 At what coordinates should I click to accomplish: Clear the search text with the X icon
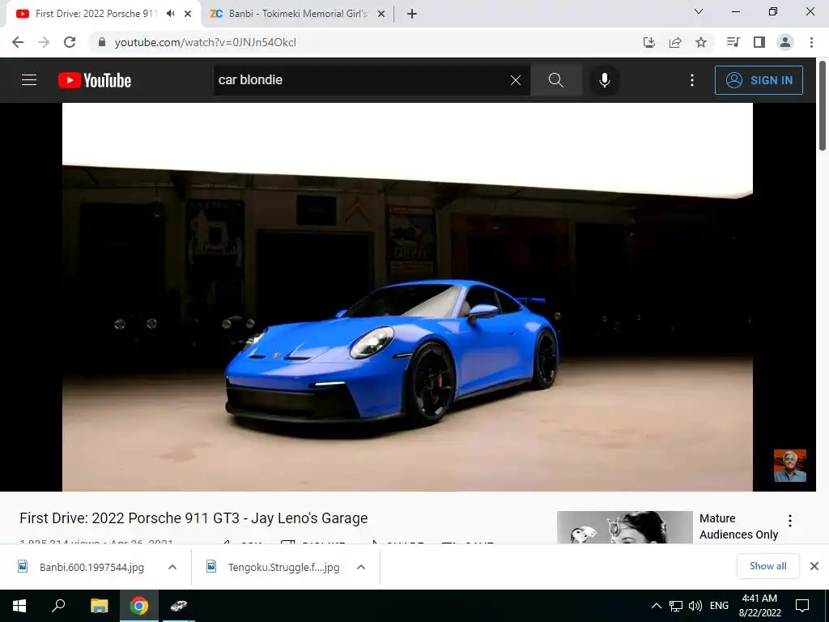[x=516, y=80]
